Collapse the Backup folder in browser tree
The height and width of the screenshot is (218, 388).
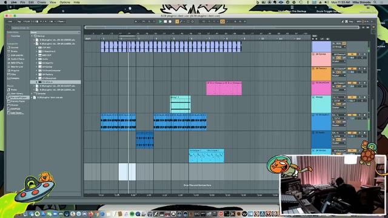point(32,36)
